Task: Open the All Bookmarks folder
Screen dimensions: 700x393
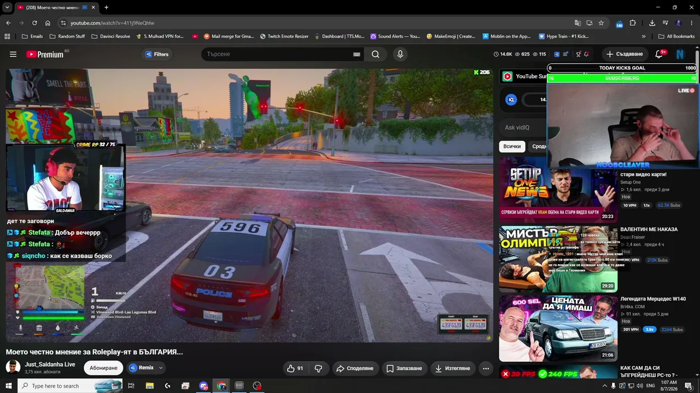Action: (676, 37)
